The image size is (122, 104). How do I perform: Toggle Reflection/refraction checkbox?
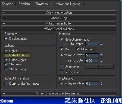coord(61,39)
